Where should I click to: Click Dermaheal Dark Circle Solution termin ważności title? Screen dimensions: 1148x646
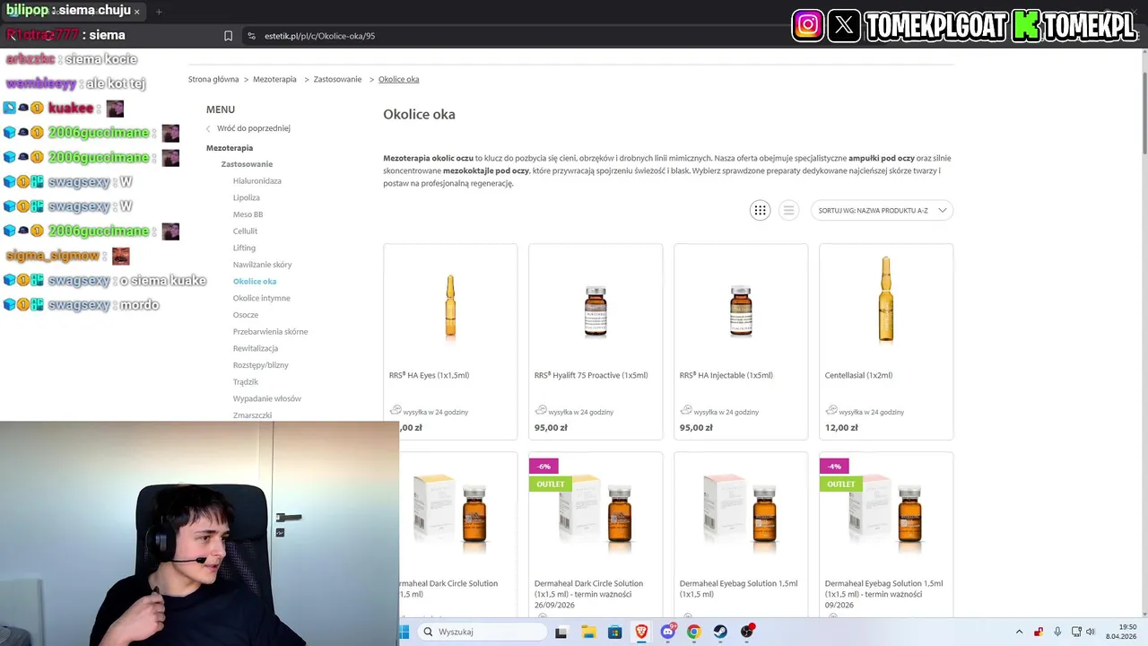588,594
